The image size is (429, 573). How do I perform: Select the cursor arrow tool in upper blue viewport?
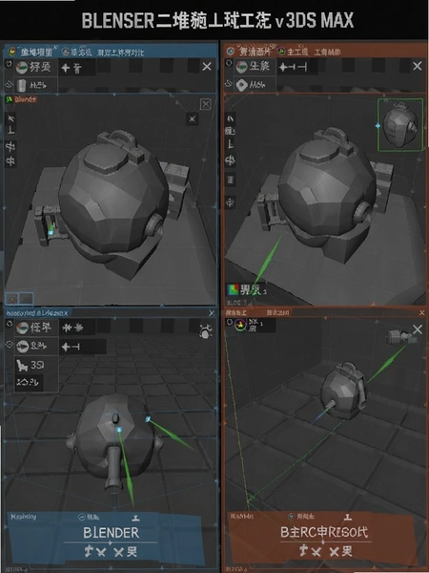10,117
